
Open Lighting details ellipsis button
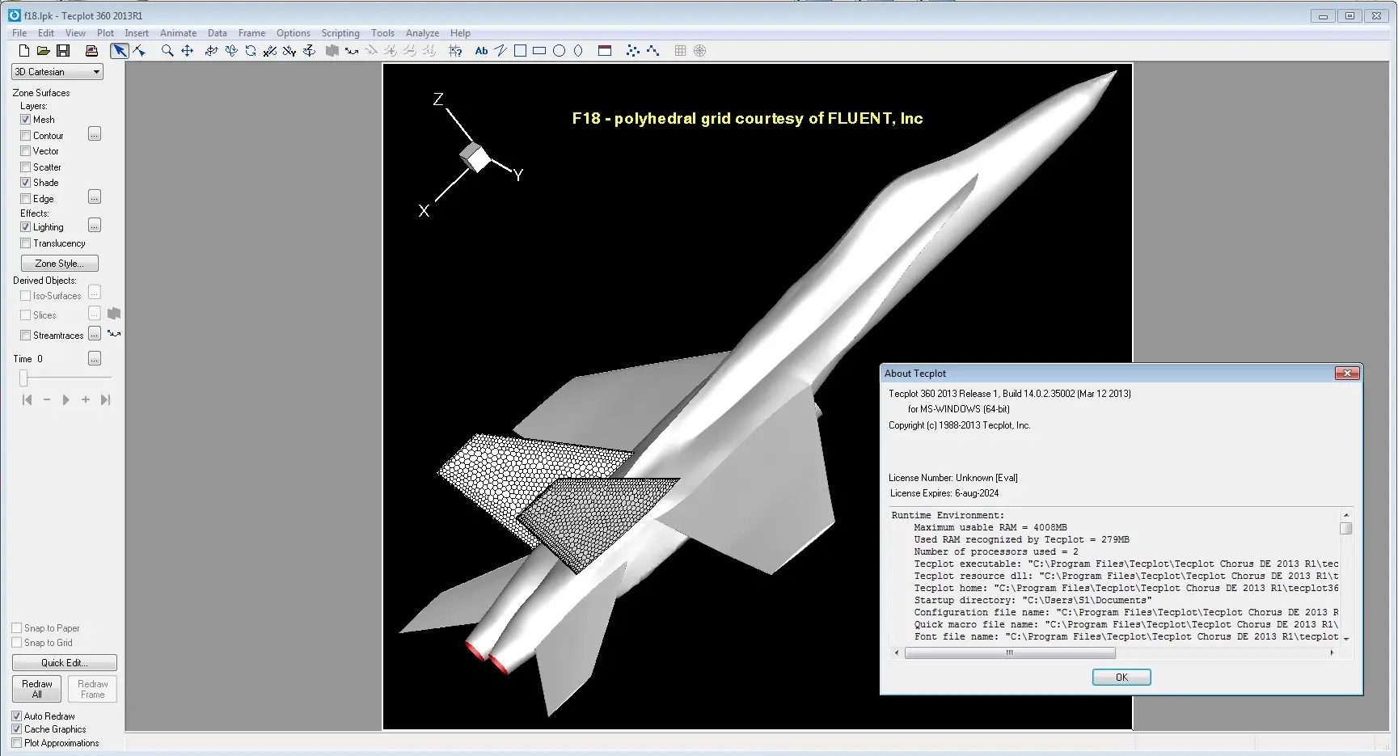click(95, 225)
